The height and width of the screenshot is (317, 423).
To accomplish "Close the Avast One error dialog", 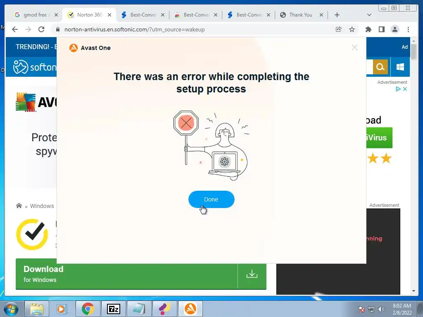I will pos(354,48).
